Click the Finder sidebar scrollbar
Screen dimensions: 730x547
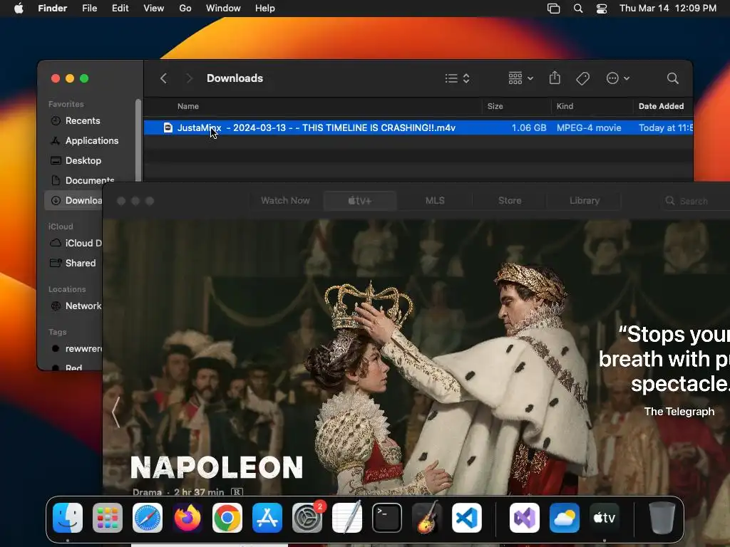[138, 140]
